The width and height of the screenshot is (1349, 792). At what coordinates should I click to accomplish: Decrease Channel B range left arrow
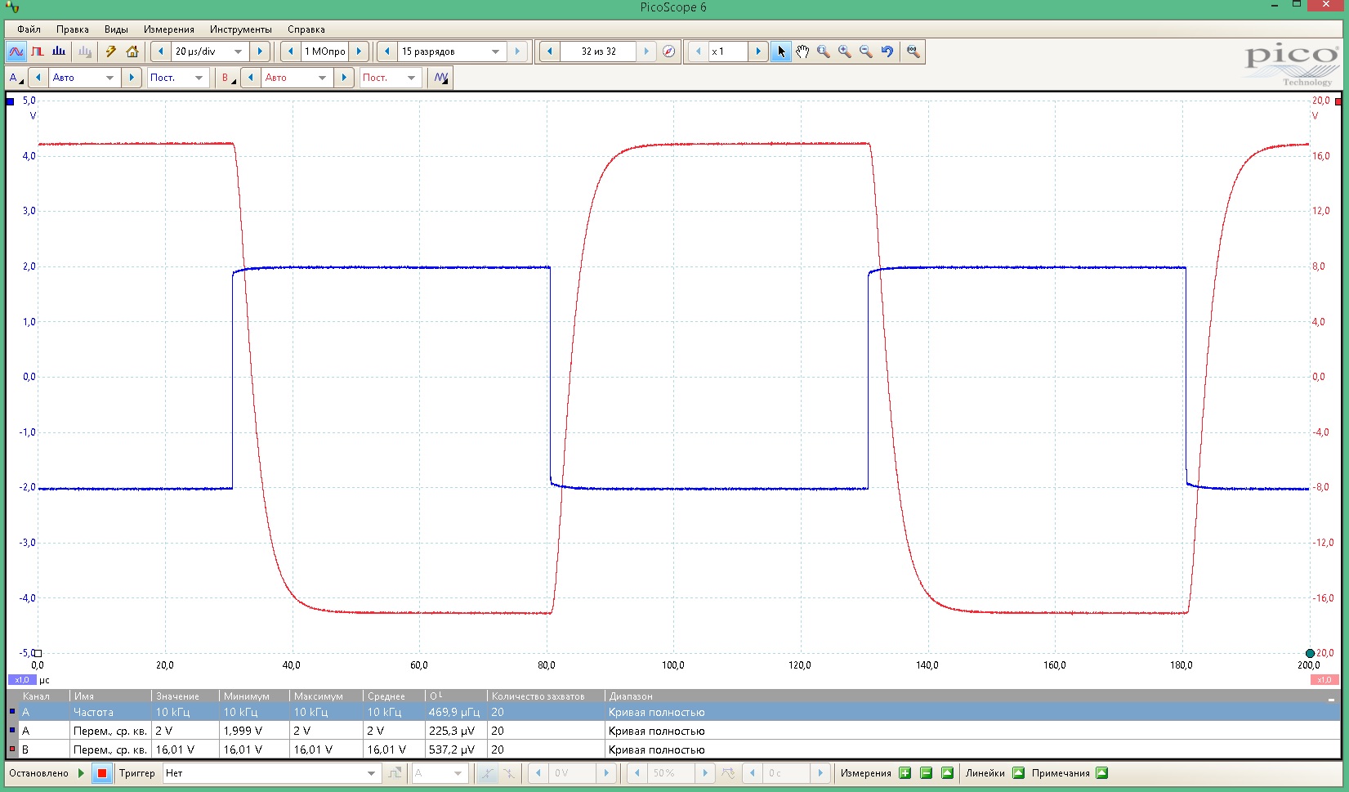point(251,78)
